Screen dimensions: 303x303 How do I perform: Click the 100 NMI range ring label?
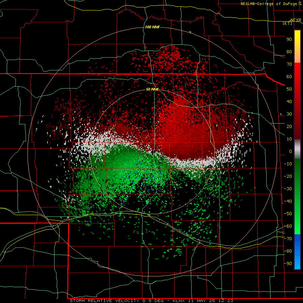point(152,27)
